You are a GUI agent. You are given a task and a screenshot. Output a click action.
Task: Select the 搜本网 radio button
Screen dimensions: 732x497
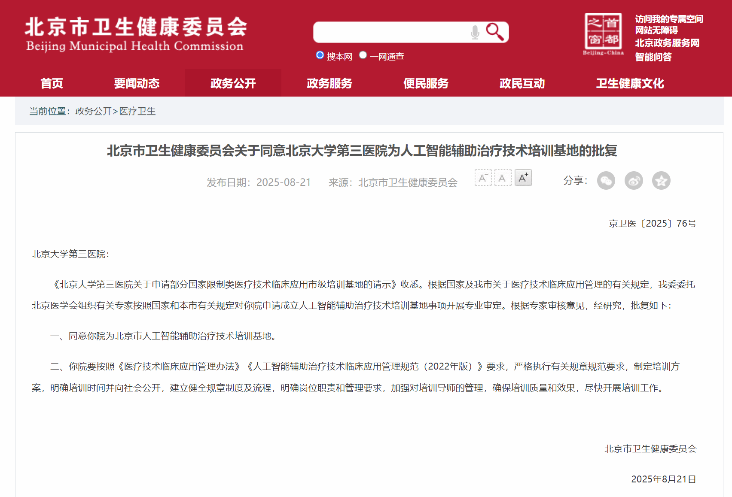[x=320, y=55]
